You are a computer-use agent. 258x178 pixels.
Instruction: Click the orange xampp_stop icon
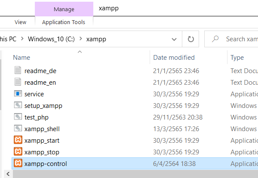click(18, 152)
